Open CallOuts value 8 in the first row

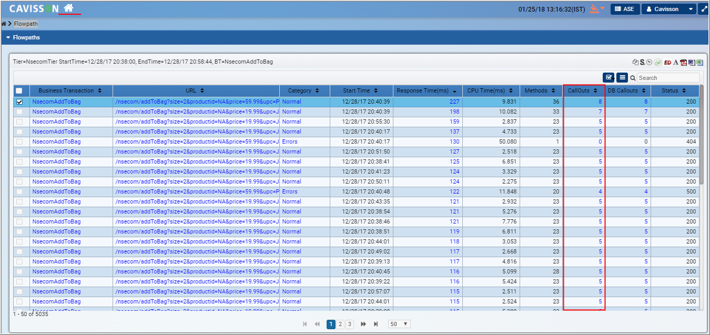tap(600, 102)
